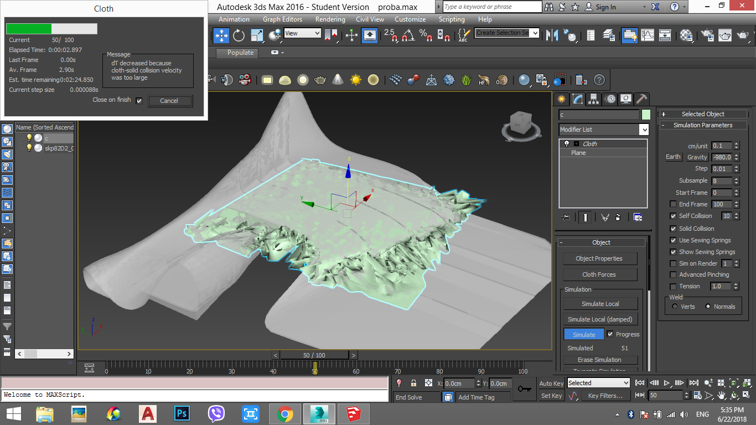756x425 pixels.
Task: Click the object color swatch
Action: 646,115
